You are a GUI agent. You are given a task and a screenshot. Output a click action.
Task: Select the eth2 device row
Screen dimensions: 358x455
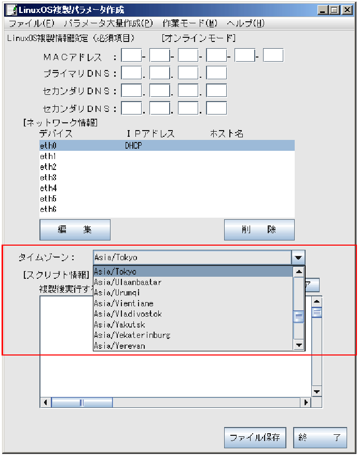[x=167, y=166]
